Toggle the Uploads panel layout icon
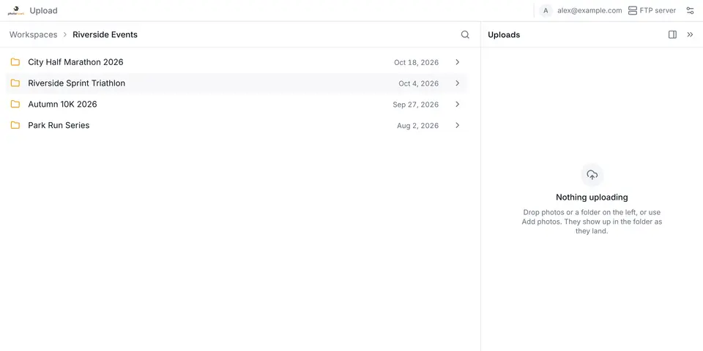 [x=672, y=34]
